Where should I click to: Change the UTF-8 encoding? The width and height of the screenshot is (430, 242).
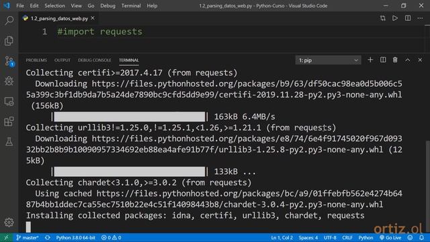(330, 237)
